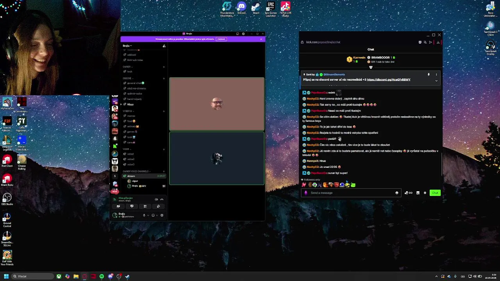500x281 pixels.
Task: Open the Discord desktop shortcut
Action: 241,8
